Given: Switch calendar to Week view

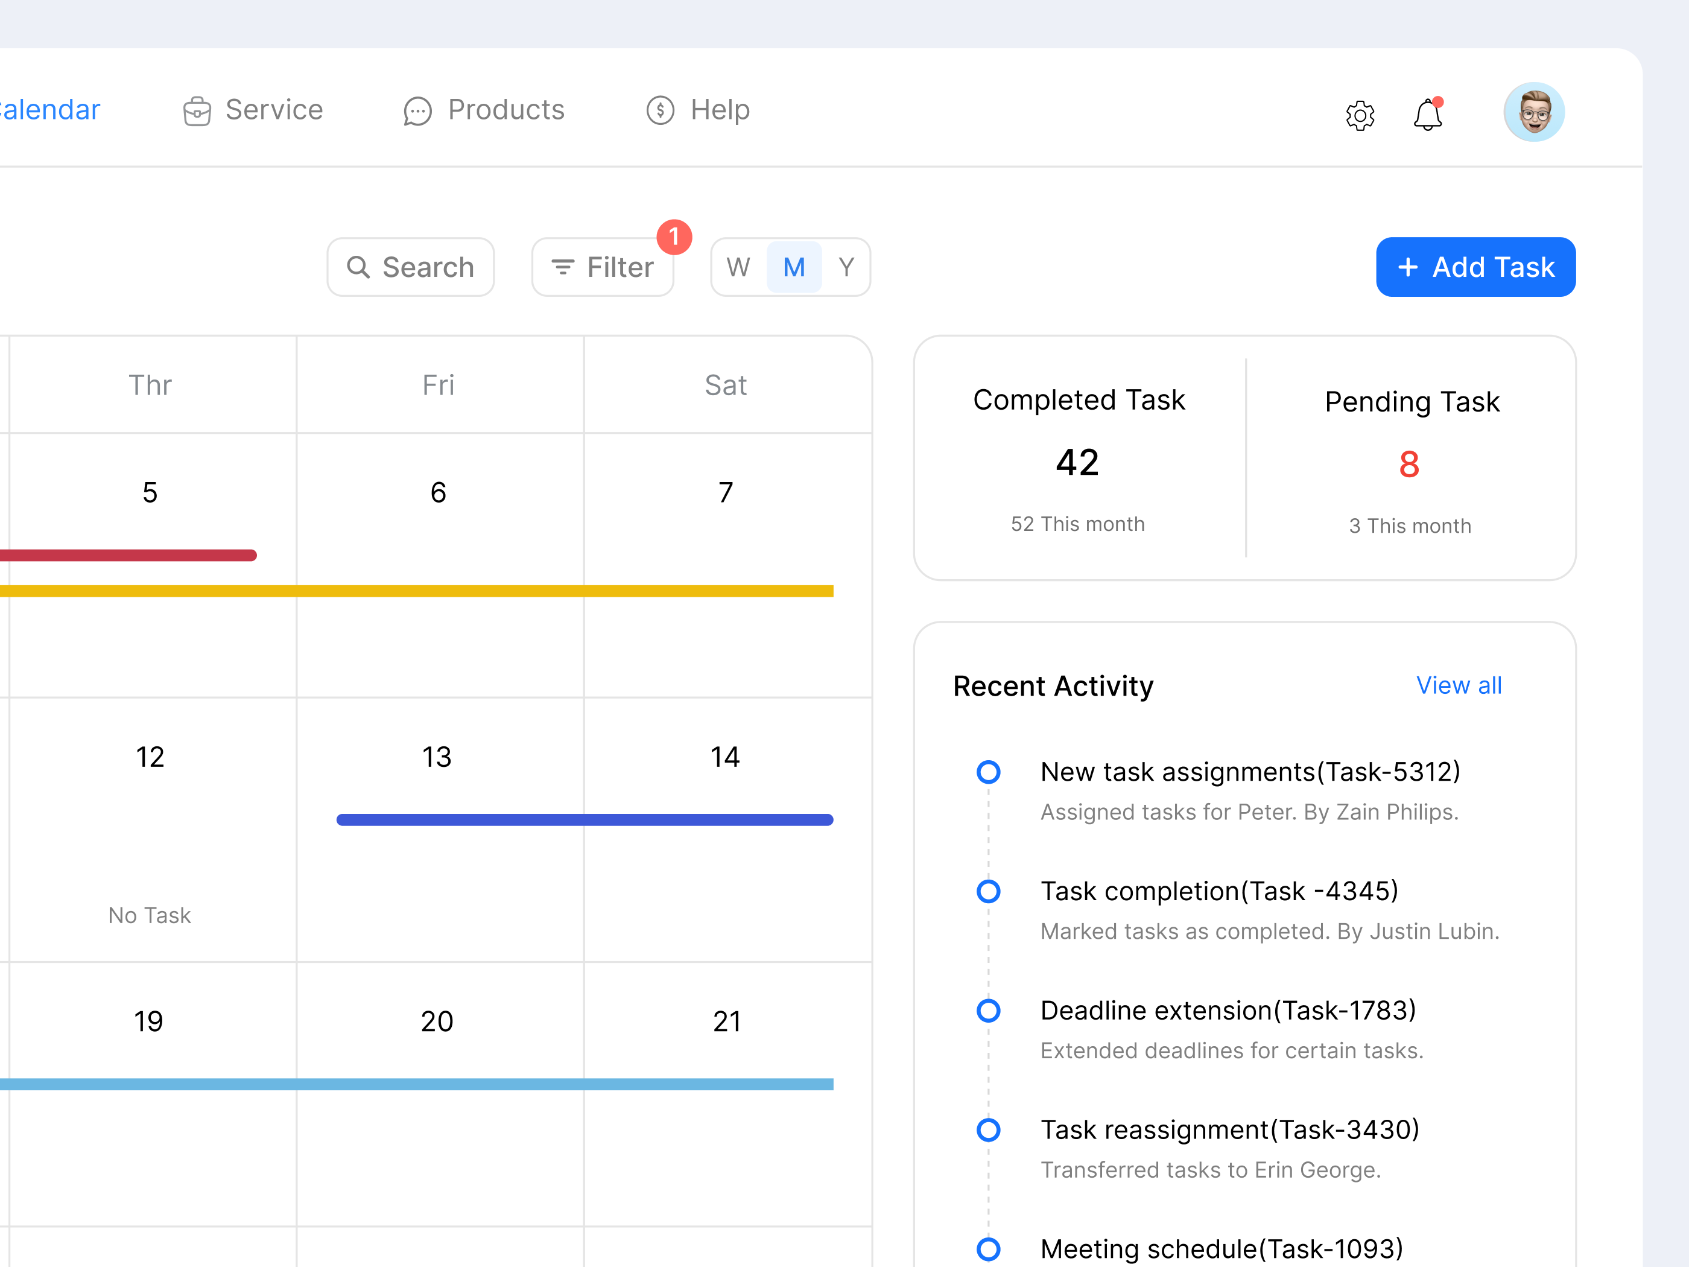Looking at the screenshot, I should coord(738,267).
